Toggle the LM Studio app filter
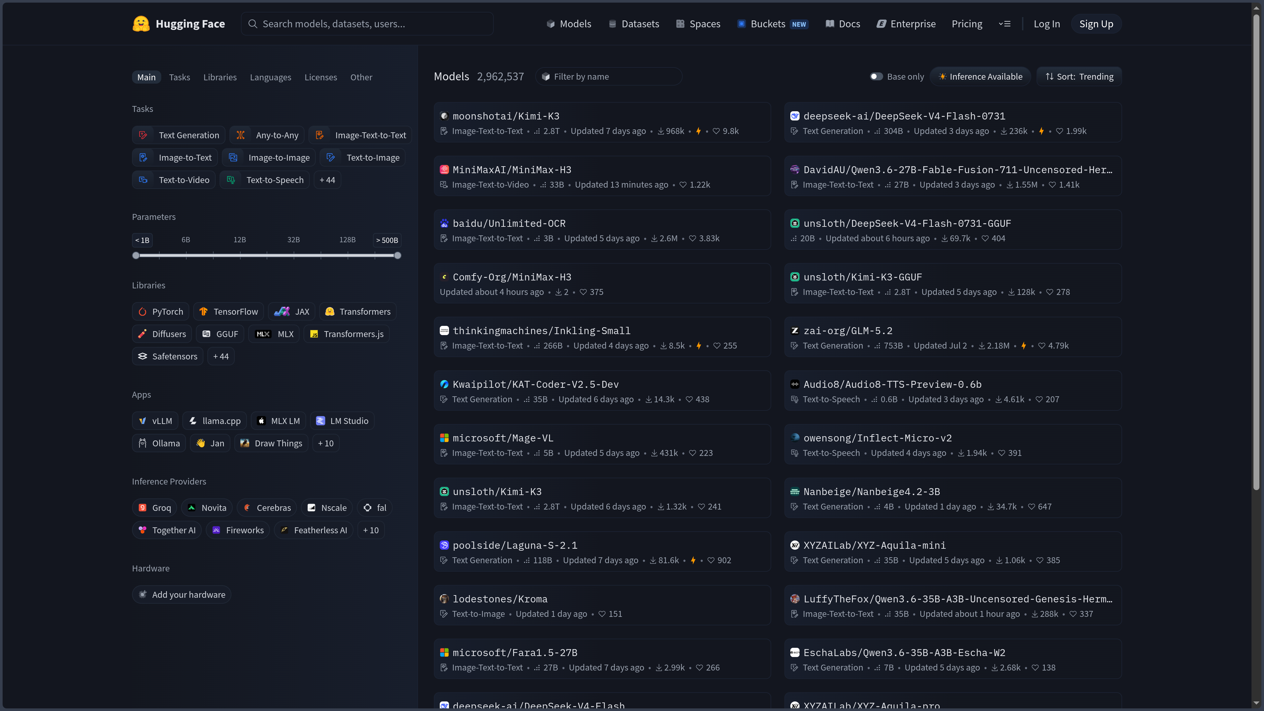Image resolution: width=1264 pixels, height=711 pixels. (342, 421)
